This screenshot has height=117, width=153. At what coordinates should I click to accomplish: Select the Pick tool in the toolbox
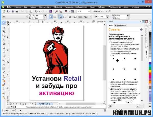4,23
